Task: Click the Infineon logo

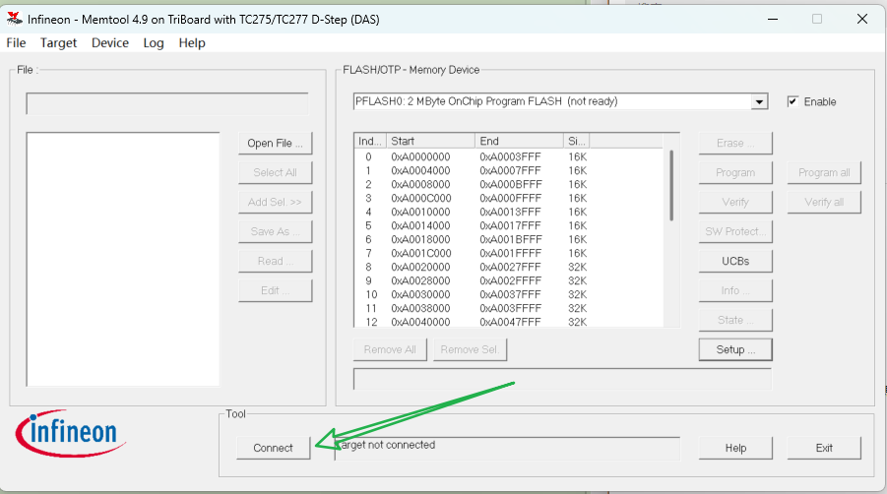Action: [69, 433]
